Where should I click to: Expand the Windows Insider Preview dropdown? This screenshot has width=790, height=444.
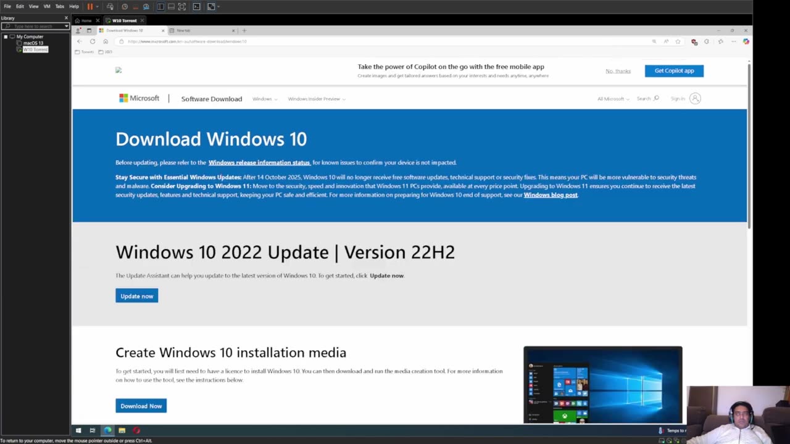317,99
